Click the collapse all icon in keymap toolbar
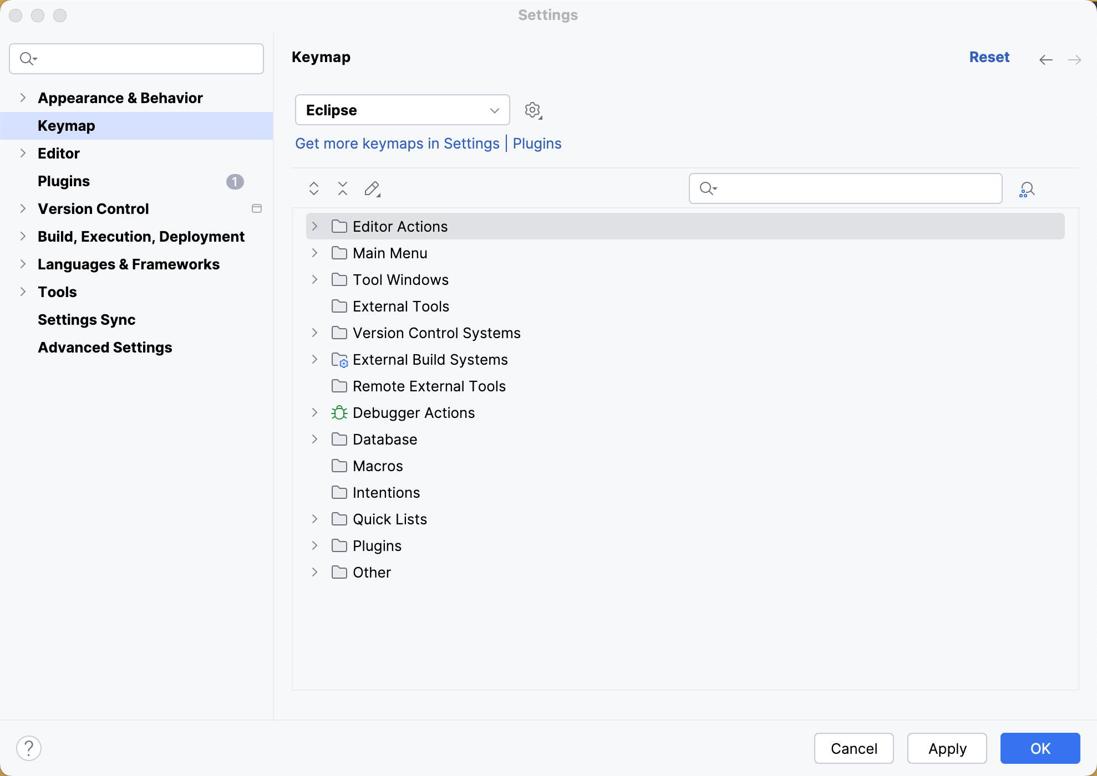The height and width of the screenshot is (776, 1097). pos(343,188)
